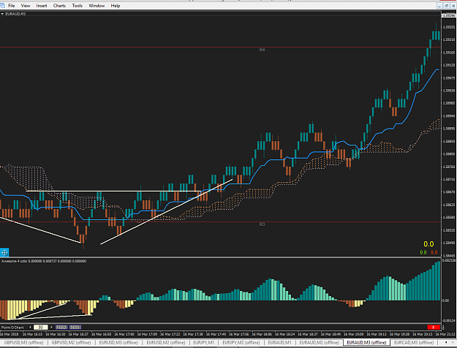Viewport: 457px width, 348px height.
Task: Click the yellow 0.0 value on chart
Action: point(428,244)
